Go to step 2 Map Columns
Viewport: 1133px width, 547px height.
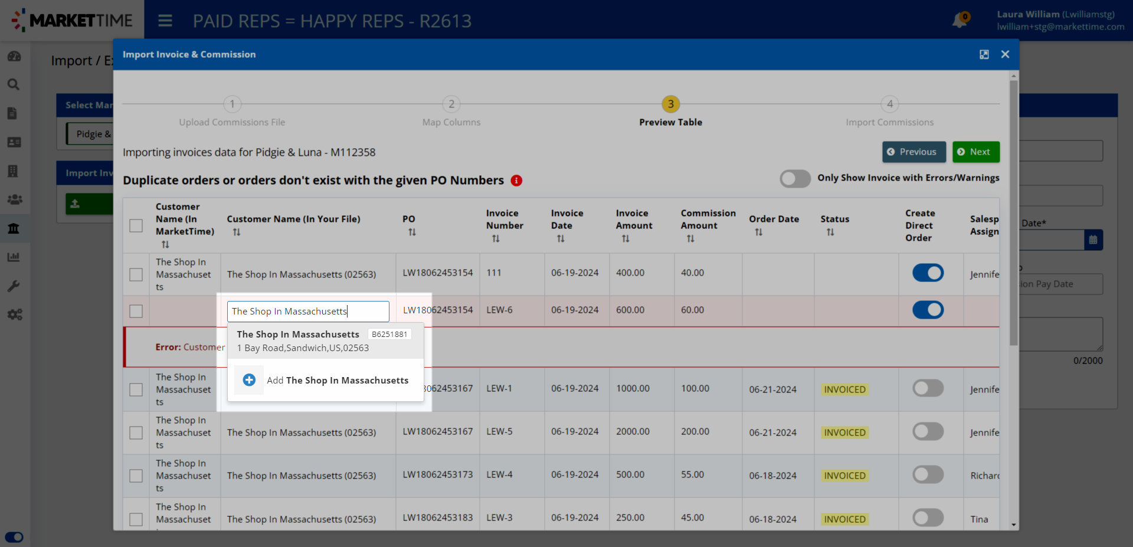(451, 104)
